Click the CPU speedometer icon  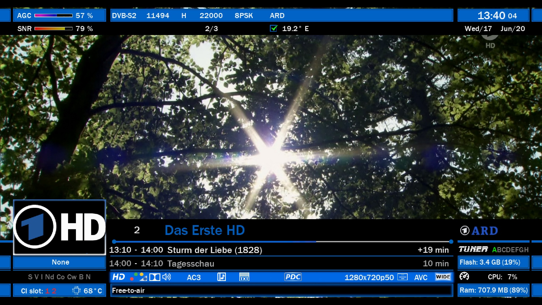(464, 276)
